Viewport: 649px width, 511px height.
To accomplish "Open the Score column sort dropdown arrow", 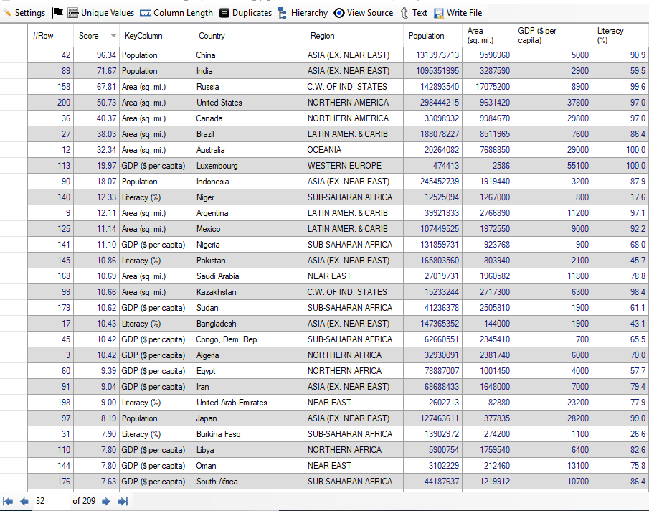I will click(113, 36).
